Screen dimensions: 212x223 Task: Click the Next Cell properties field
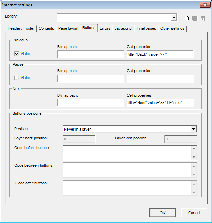[x=160, y=103]
